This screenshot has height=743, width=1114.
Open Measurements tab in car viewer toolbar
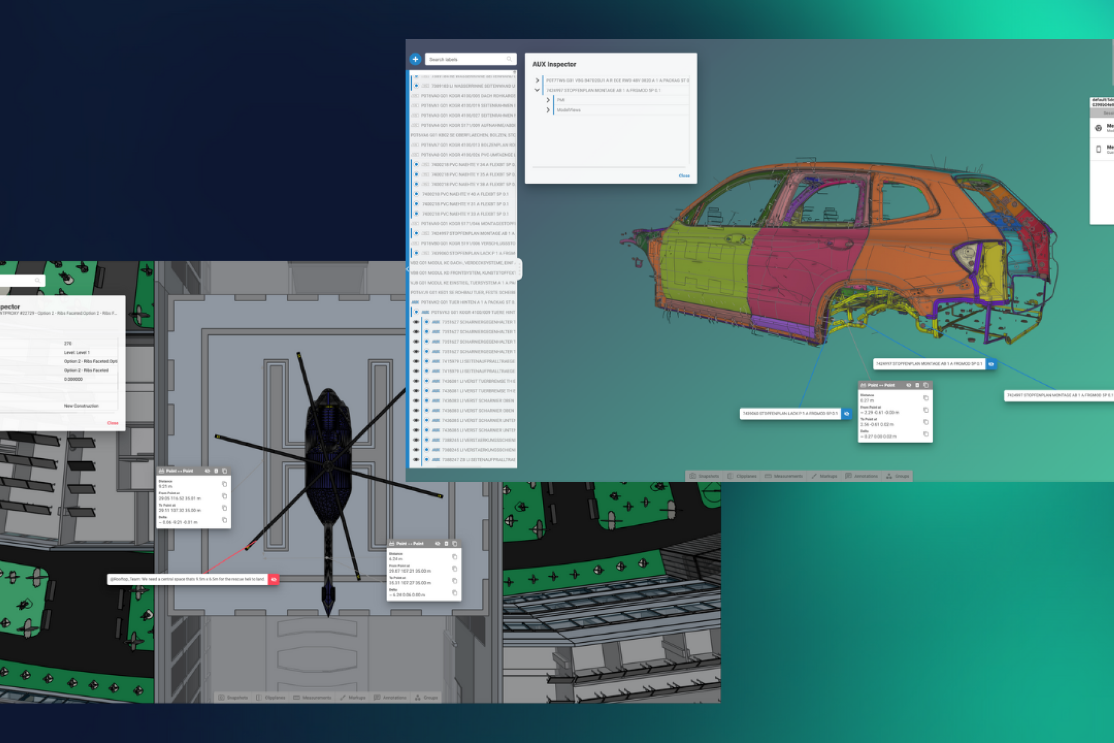[783, 476]
